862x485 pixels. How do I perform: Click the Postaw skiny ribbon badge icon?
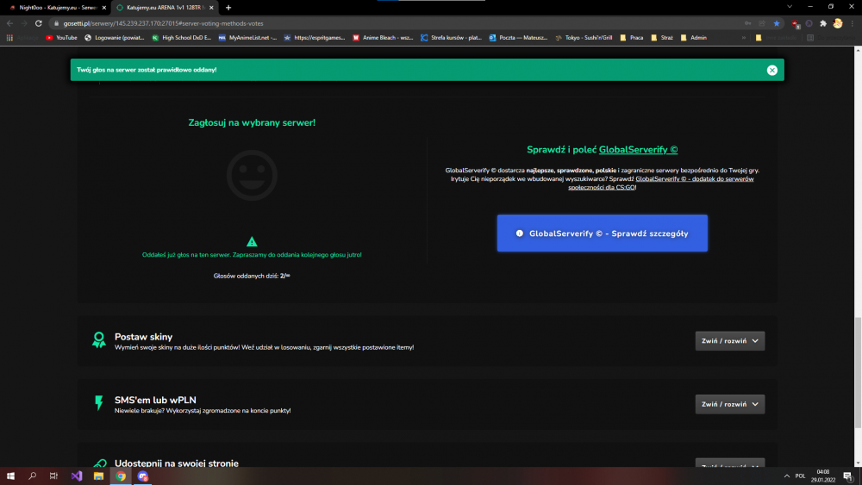[x=99, y=340]
